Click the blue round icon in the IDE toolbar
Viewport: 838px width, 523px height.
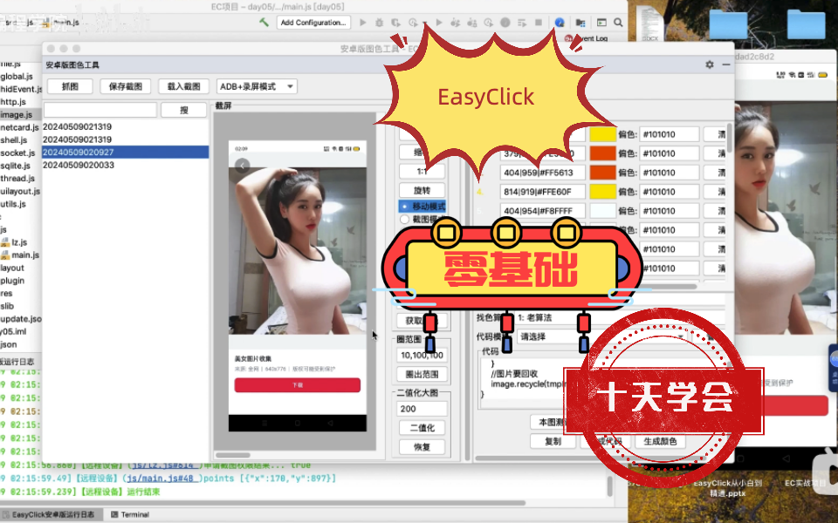pyautogui.click(x=560, y=23)
